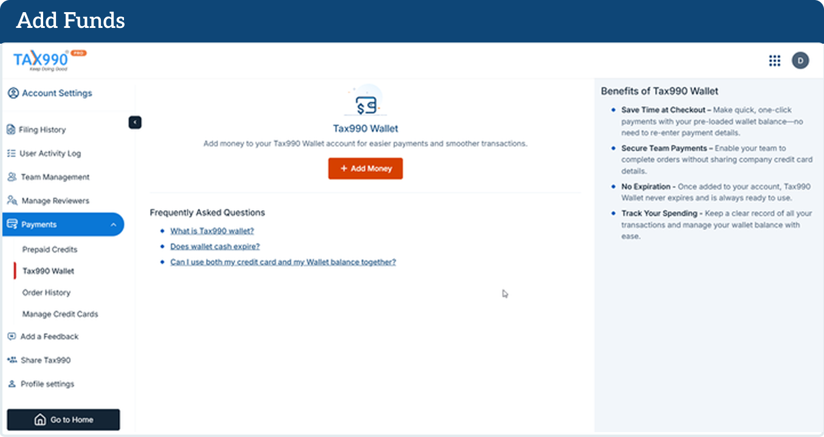
Task: Click the Filing History icon
Action: click(11, 129)
